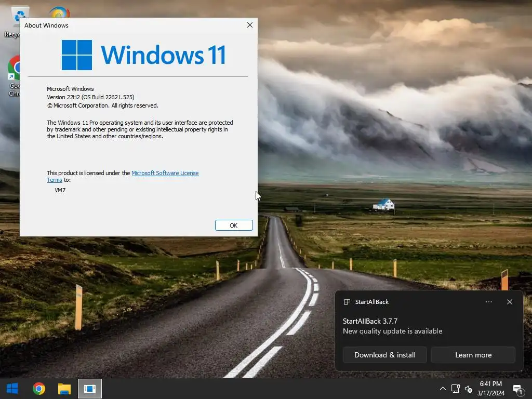
Task: Open the notification center icon
Action: [x=517, y=390]
